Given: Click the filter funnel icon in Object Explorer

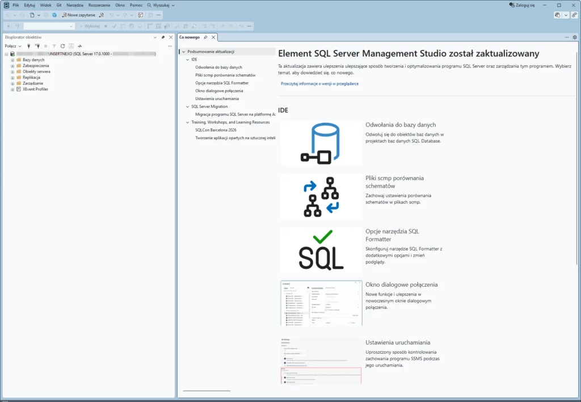Looking at the screenshot, I should (54, 46).
